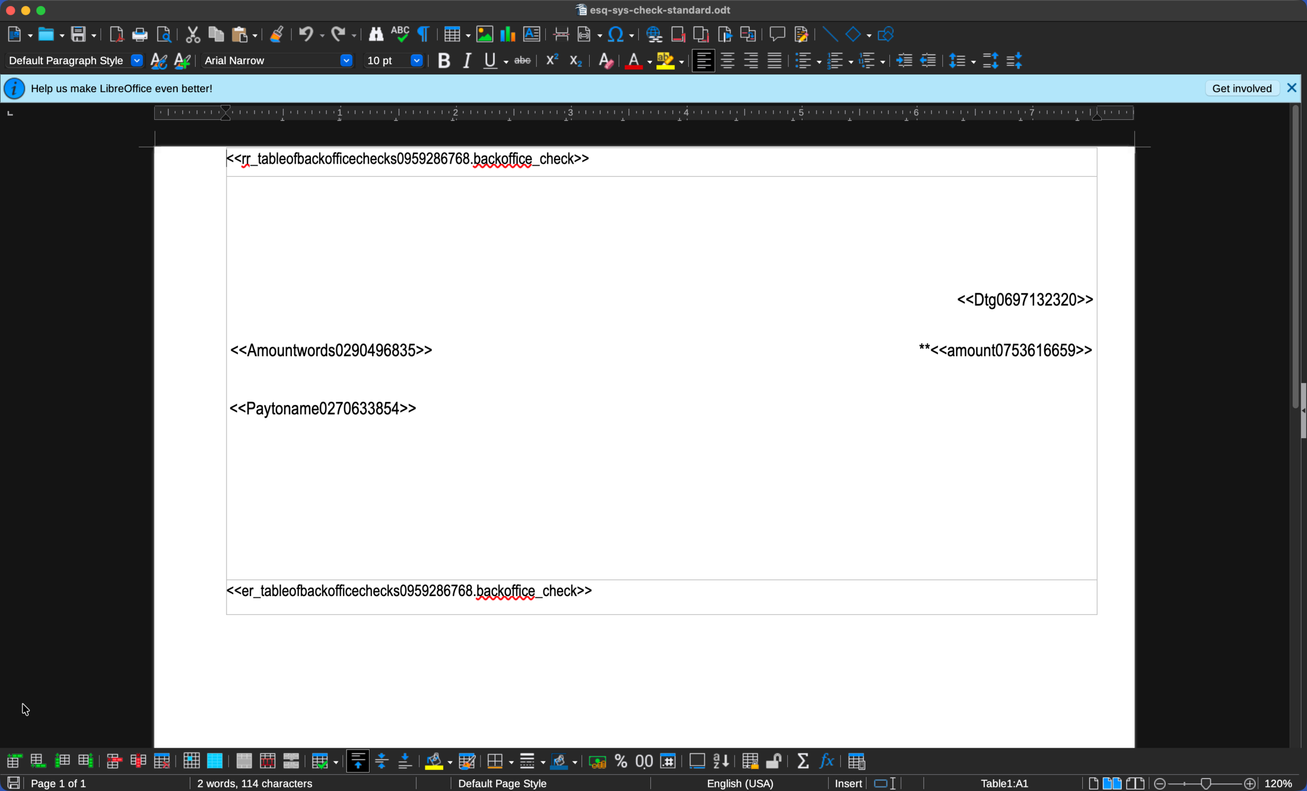Viewport: 1307px width, 791px height.
Task: Expand the Arial Narrow font name dropdown
Action: (x=346, y=60)
